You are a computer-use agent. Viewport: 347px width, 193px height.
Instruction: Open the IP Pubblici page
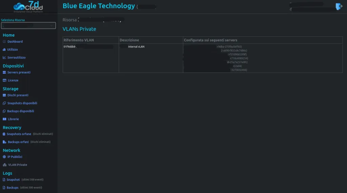[15, 157]
